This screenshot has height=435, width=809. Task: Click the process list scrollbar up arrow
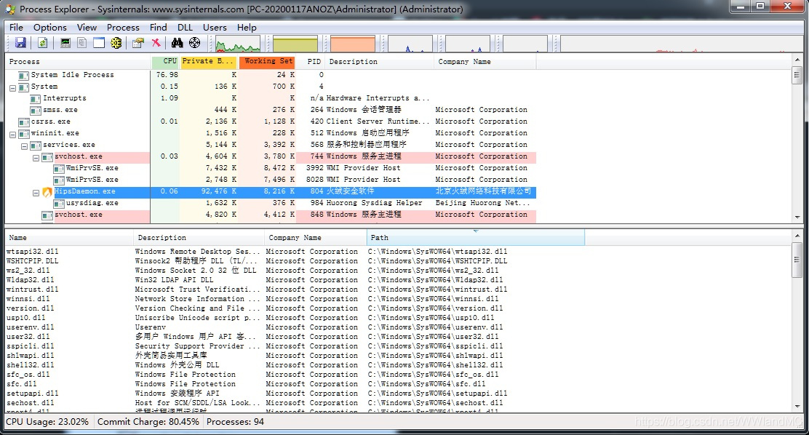[x=797, y=60]
